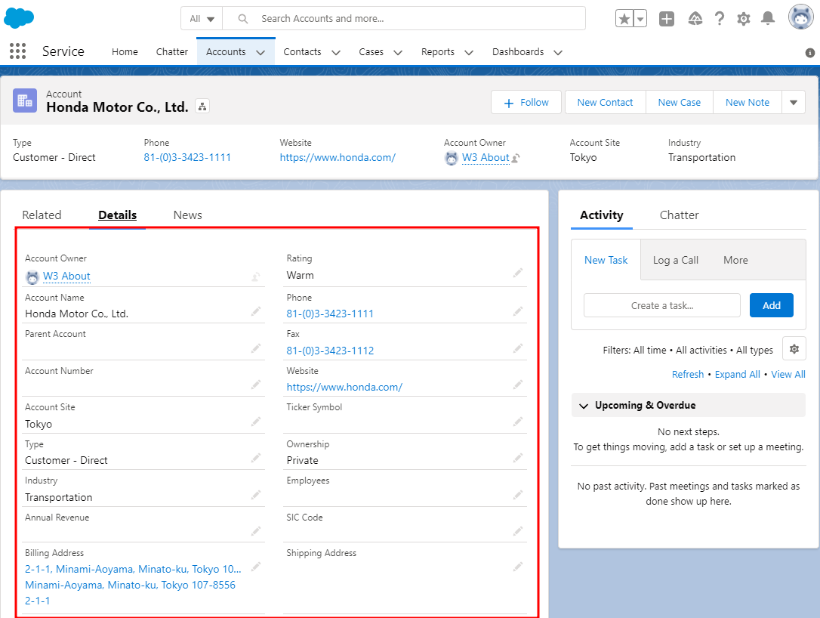Click the New Note button
Viewport: 820px width, 618px height.
[x=748, y=103]
